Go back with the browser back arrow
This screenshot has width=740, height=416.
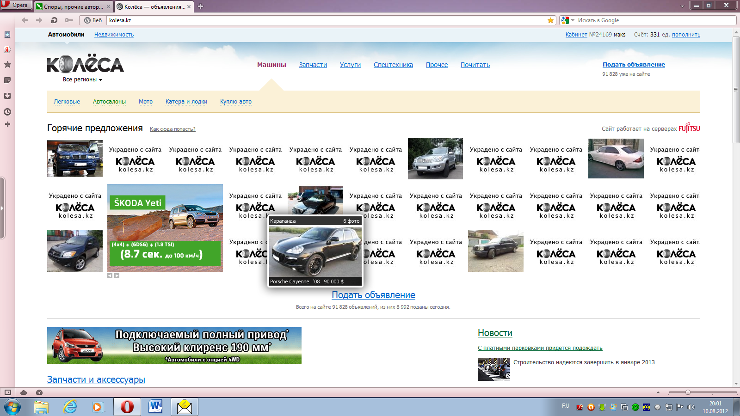point(25,20)
